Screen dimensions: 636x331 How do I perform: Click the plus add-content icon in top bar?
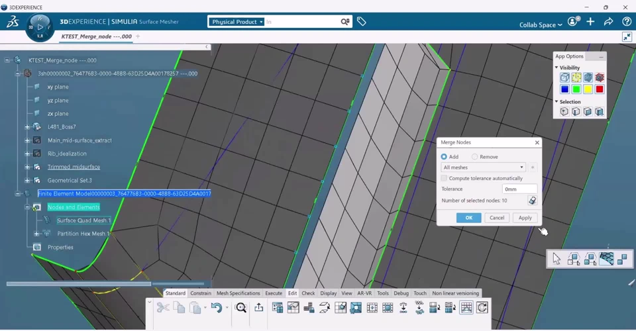point(590,22)
